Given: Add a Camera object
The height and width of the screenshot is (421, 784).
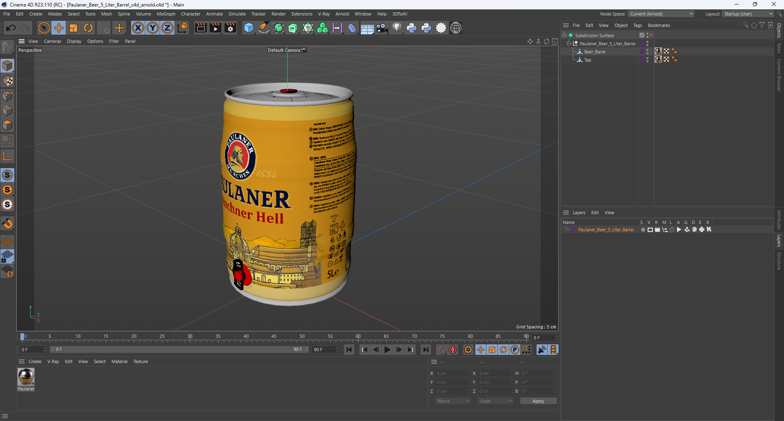Looking at the screenshot, I should point(382,28).
